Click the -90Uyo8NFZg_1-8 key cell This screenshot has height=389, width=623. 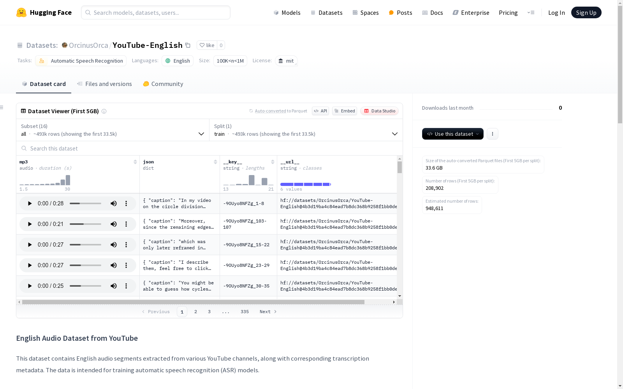(x=248, y=203)
